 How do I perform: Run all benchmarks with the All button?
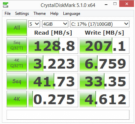17,28
